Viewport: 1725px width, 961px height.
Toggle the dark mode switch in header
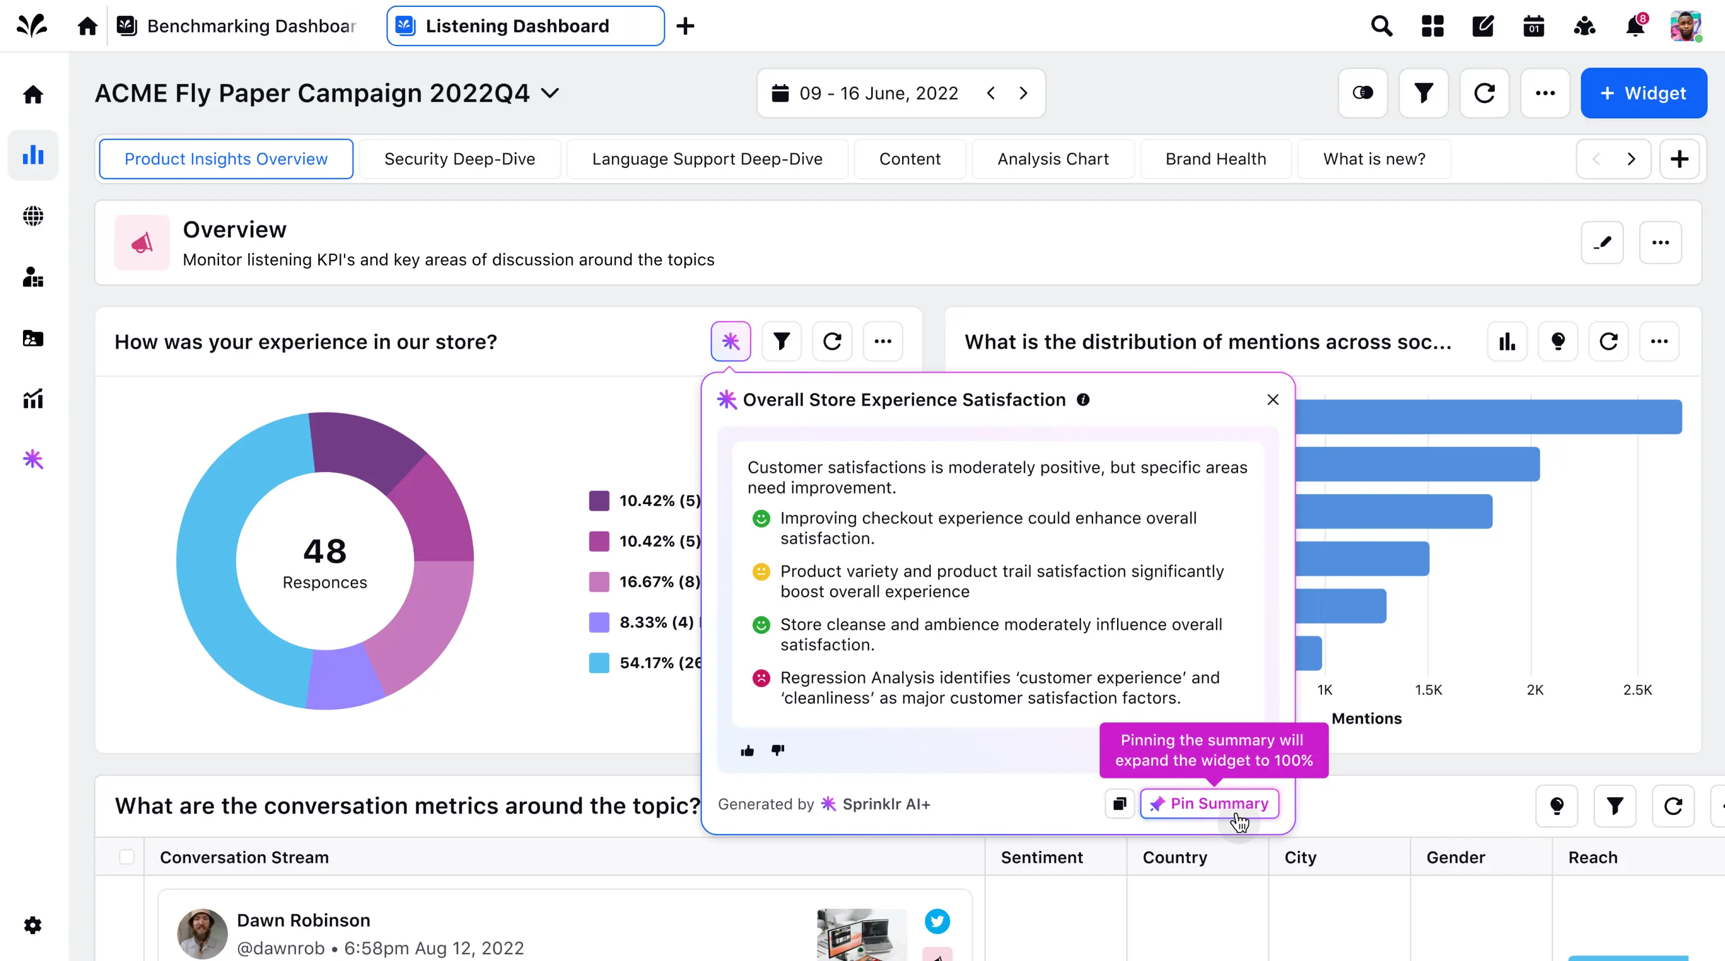(x=1363, y=93)
